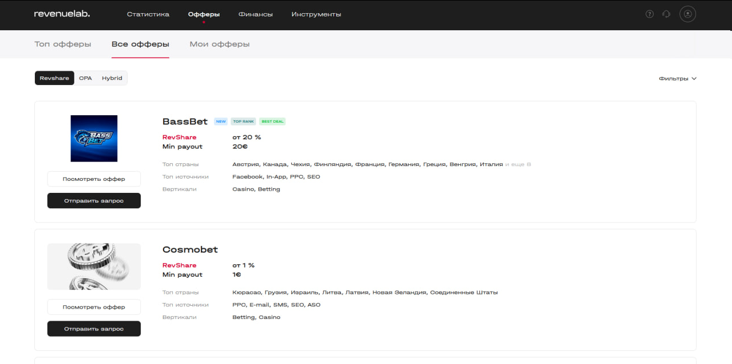The image size is (732, 364).
Task: Click Отправить запрос for BassBet
Action: (94, 201)
